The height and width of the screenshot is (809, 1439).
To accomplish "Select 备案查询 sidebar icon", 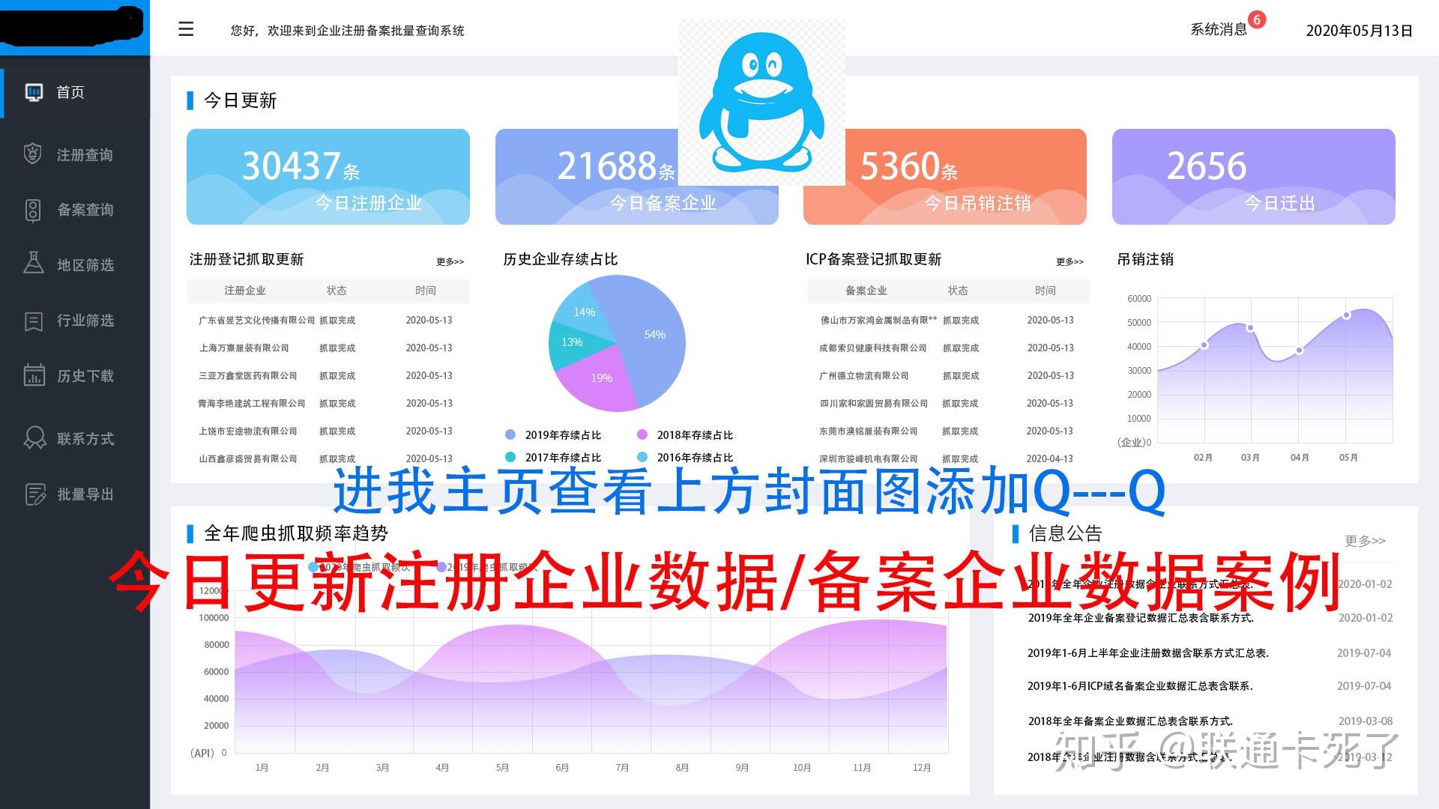I will point(33,210).
